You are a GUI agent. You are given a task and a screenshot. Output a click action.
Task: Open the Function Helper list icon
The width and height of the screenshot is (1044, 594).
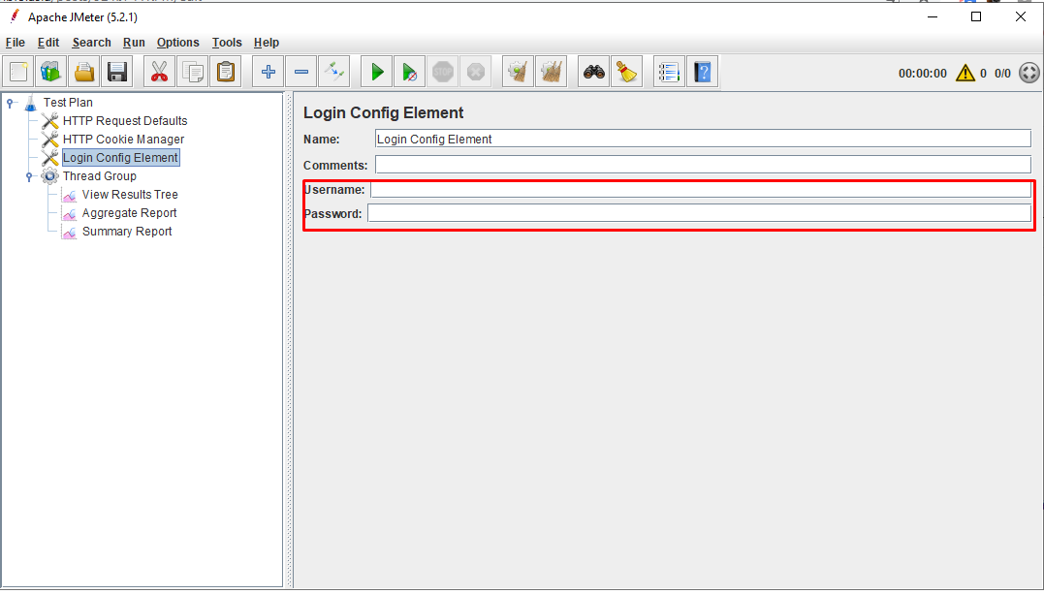click(x=669, y=72)
